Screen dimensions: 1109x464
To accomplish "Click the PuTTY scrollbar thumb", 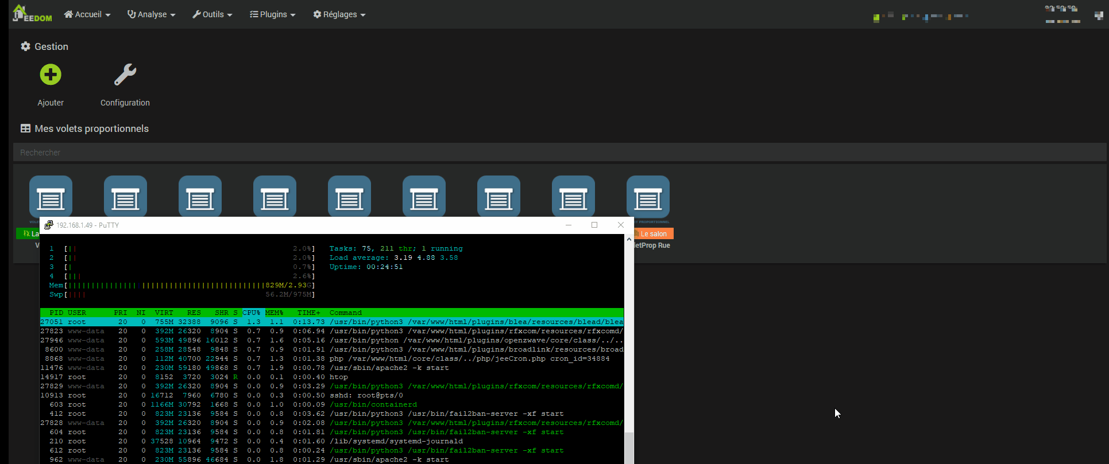I will tap(629, 448).
